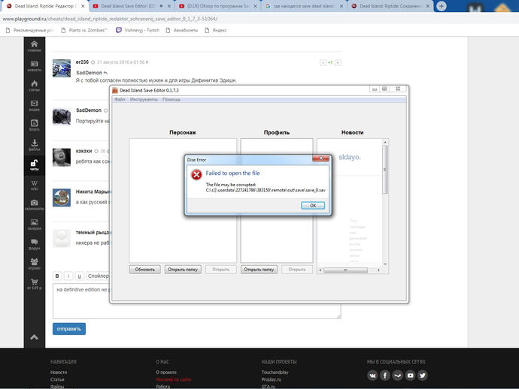Click the Italic formatting button in comment editor
The image size is (519, 389).
(x=68, y=276)
